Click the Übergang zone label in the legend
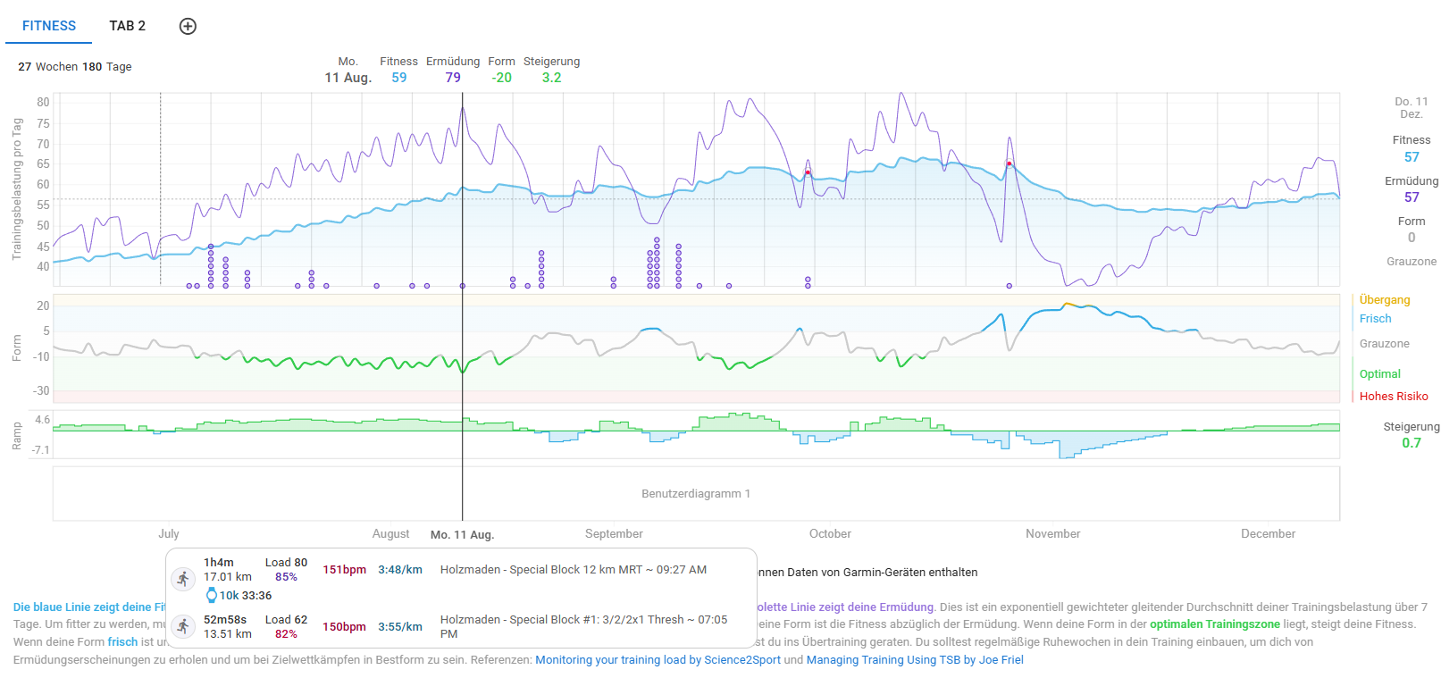 tap(1384, 300)
